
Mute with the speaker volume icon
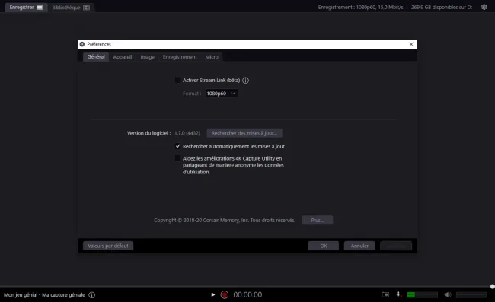coord(447,294)
